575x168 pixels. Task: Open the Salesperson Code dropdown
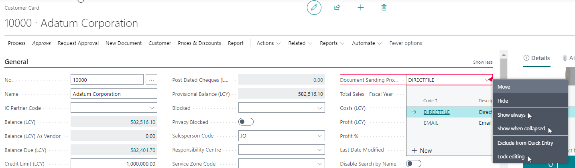point(320,136)
